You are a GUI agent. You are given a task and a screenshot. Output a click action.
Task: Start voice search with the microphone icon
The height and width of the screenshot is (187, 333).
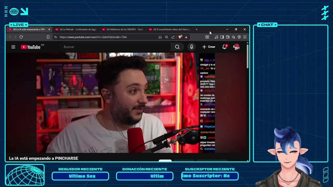click(191, 47)
